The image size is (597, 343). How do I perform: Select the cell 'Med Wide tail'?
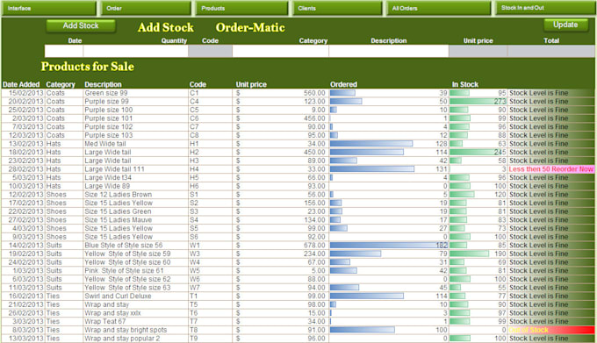tap(136, 144)
